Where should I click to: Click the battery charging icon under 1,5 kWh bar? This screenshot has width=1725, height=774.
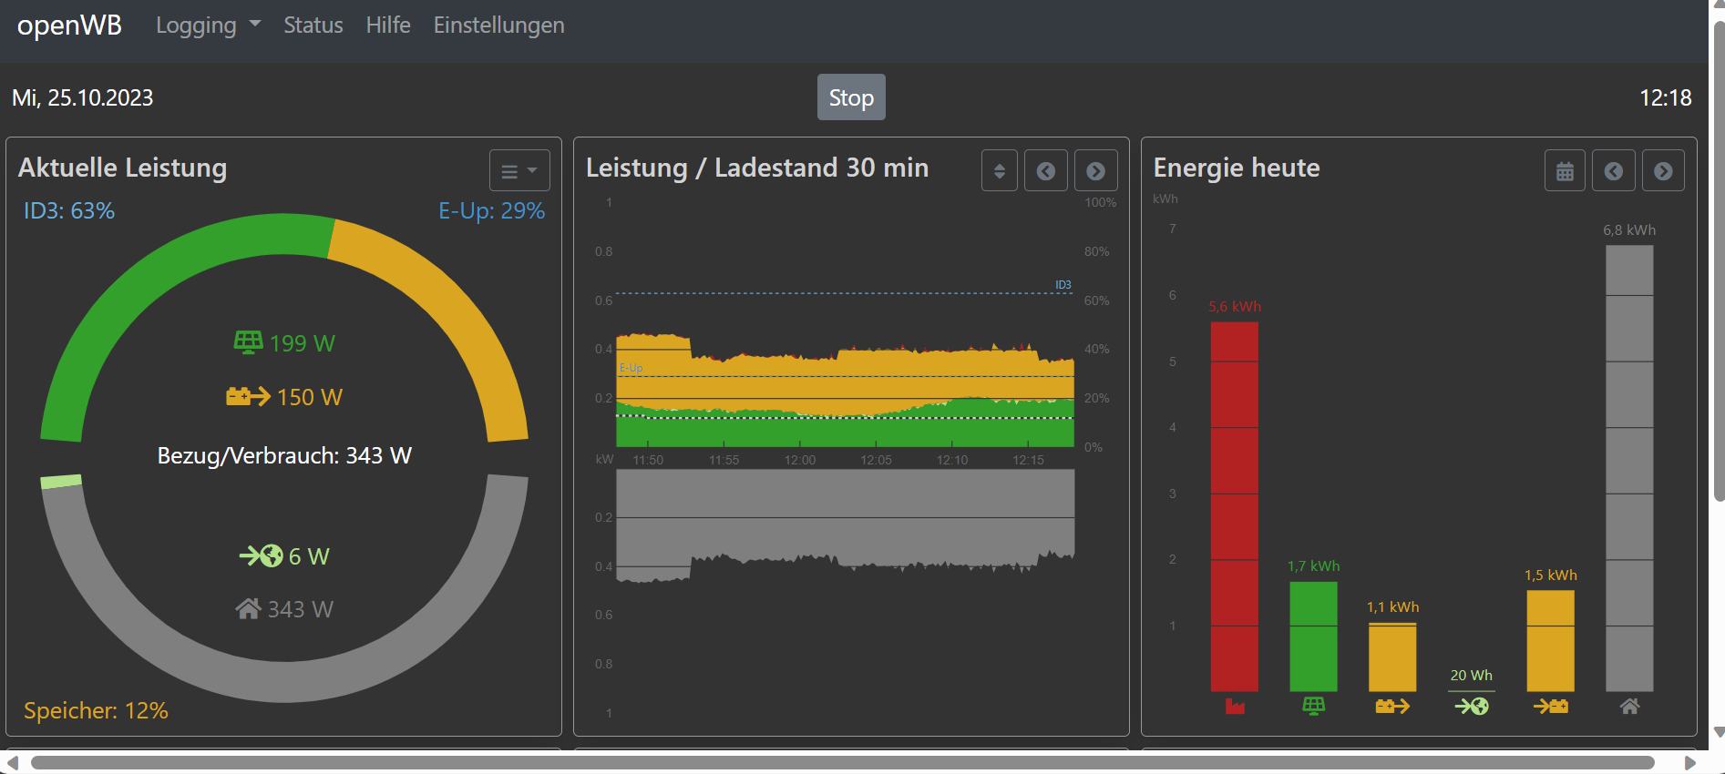1550,706
